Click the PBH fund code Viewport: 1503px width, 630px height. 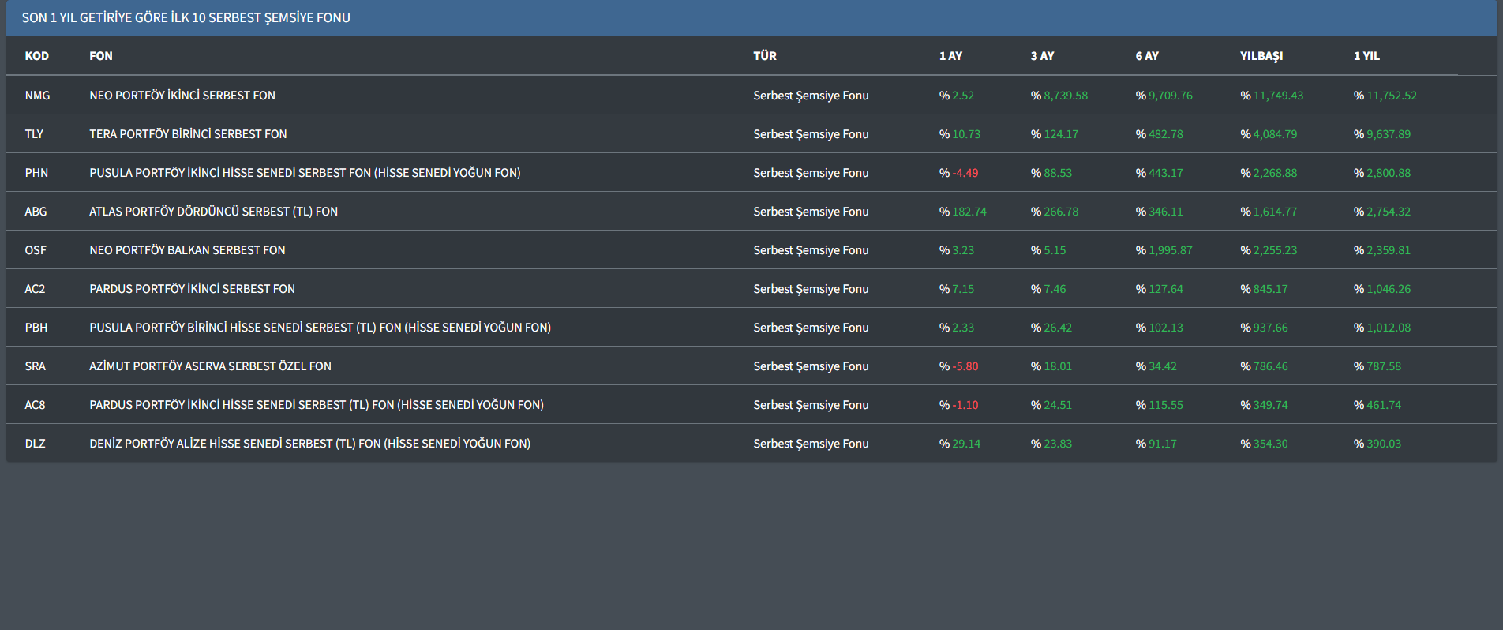tap(36, 328)
